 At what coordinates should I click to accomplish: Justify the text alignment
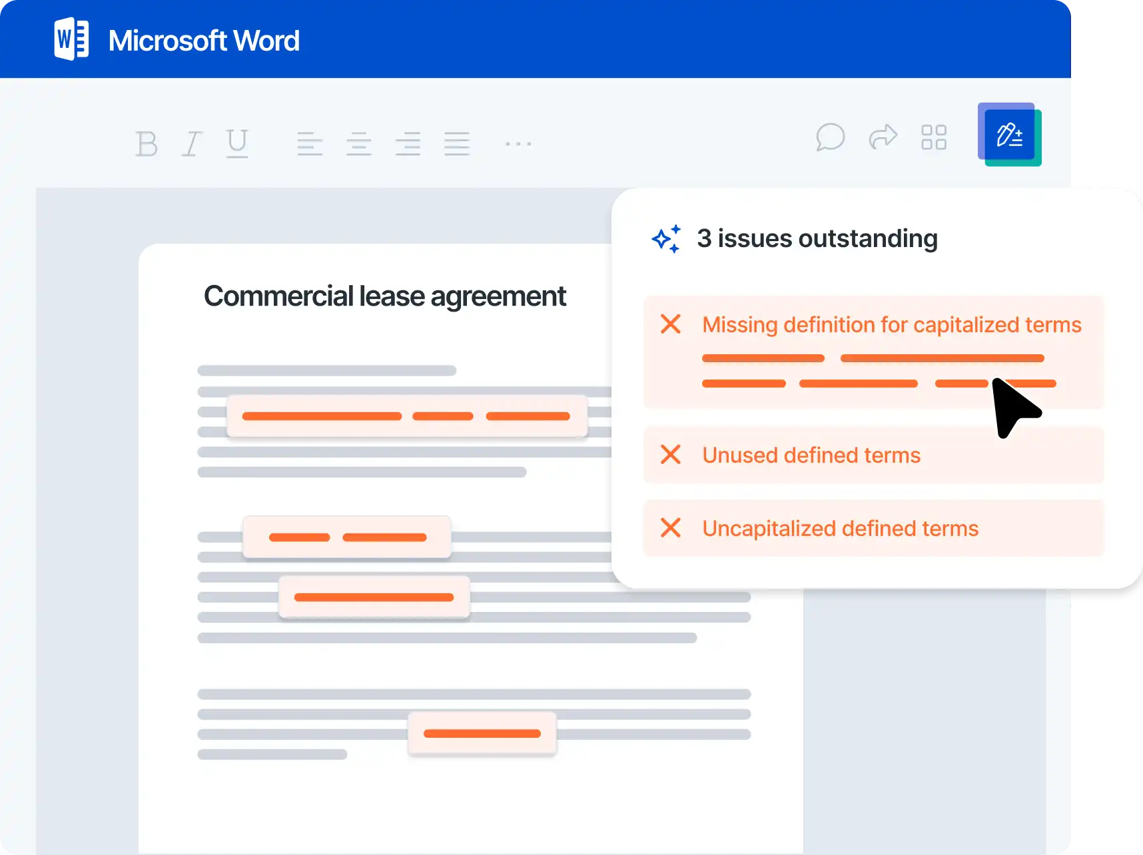457,144
